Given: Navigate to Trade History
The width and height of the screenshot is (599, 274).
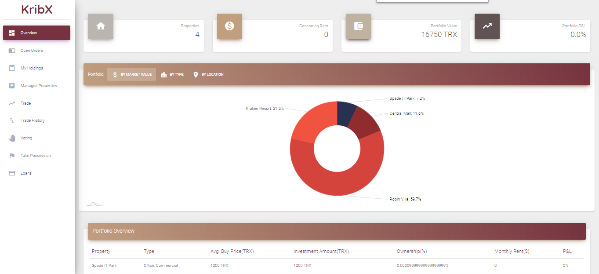Looking at the screenshot, I should (36, 121).
